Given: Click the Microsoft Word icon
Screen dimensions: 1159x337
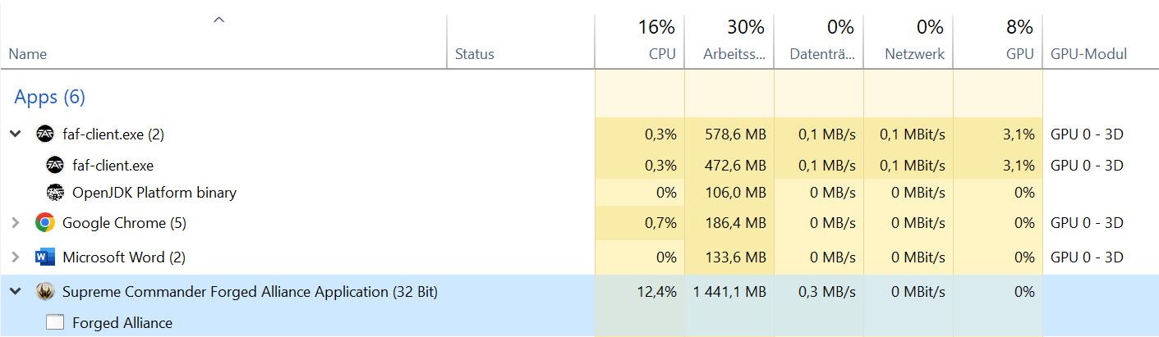Looking at the screenshot, I should (45, 257).
